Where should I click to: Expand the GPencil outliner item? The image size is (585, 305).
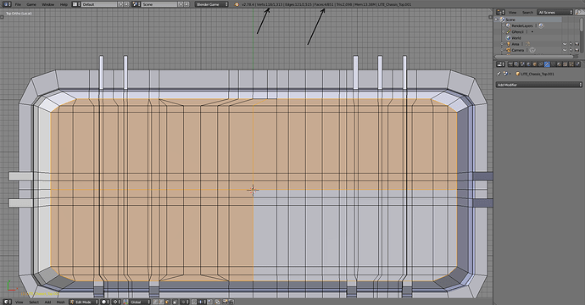point(503,31)
